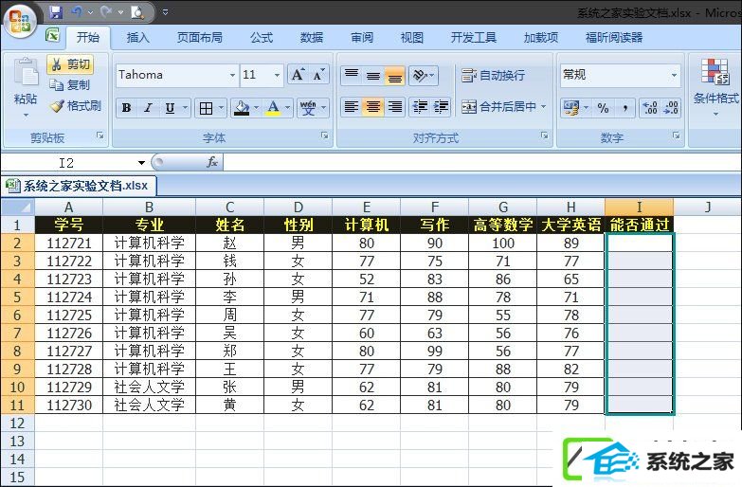Set top vertical alignment
Screen dimensions: 742x487
tap(352, 75)
